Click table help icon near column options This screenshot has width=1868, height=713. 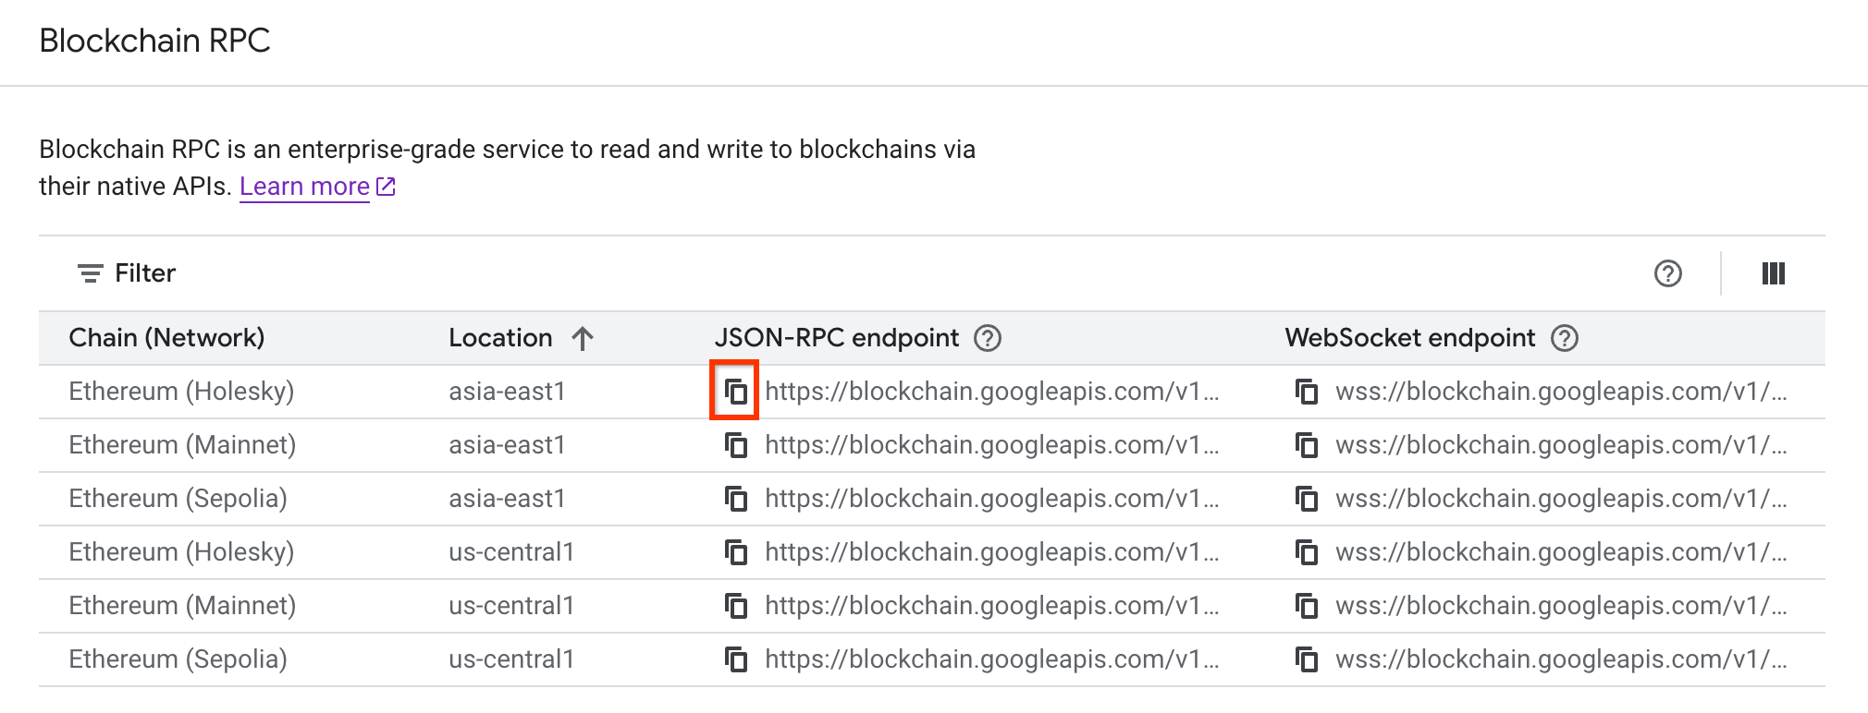pyautogui.click(x=1667, y=273)
